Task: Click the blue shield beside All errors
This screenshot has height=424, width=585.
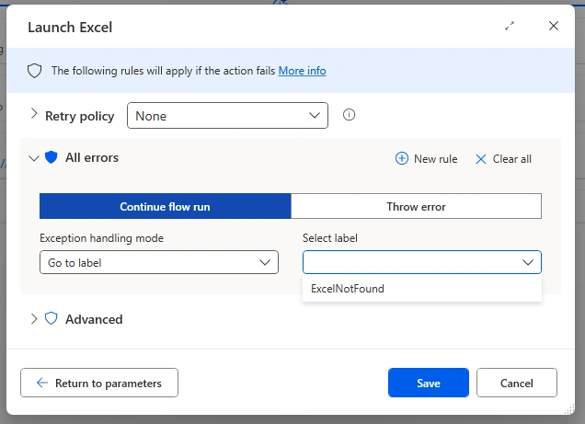Action: [x=52, y=157]
